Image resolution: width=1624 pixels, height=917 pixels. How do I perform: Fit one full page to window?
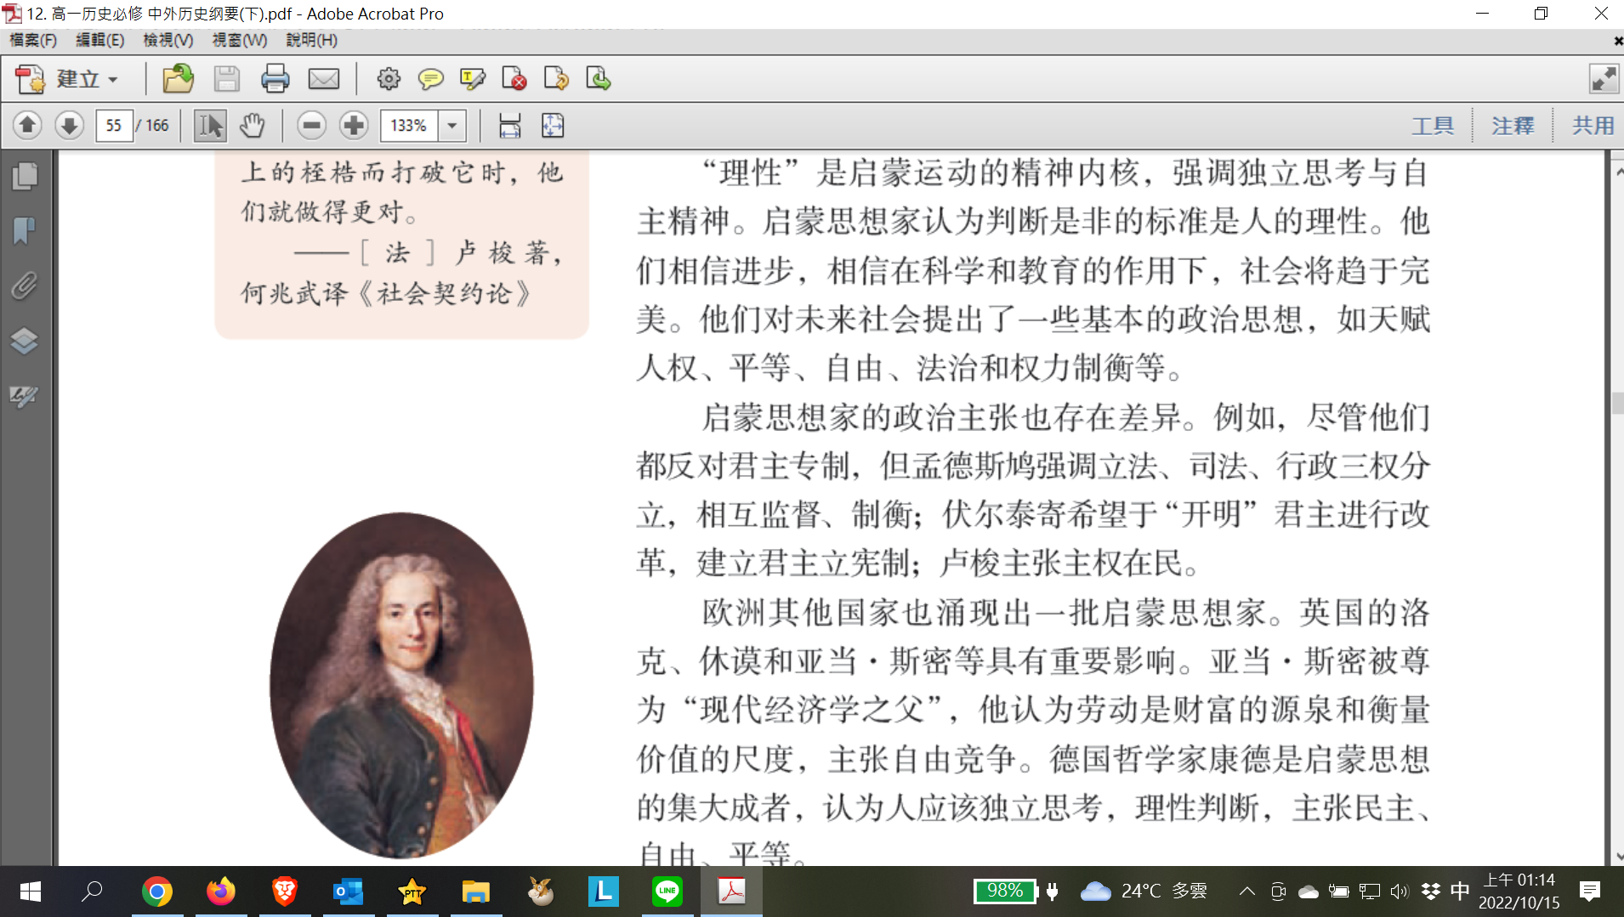pyautogui.click(x=553, y=126)
